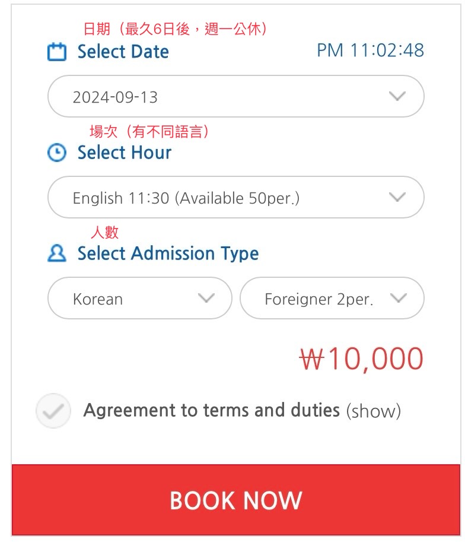Click the chevron in the Foreigner 2per. dropdown
The width and height of the screenshot is (465, 545).
tap(398, 298)
